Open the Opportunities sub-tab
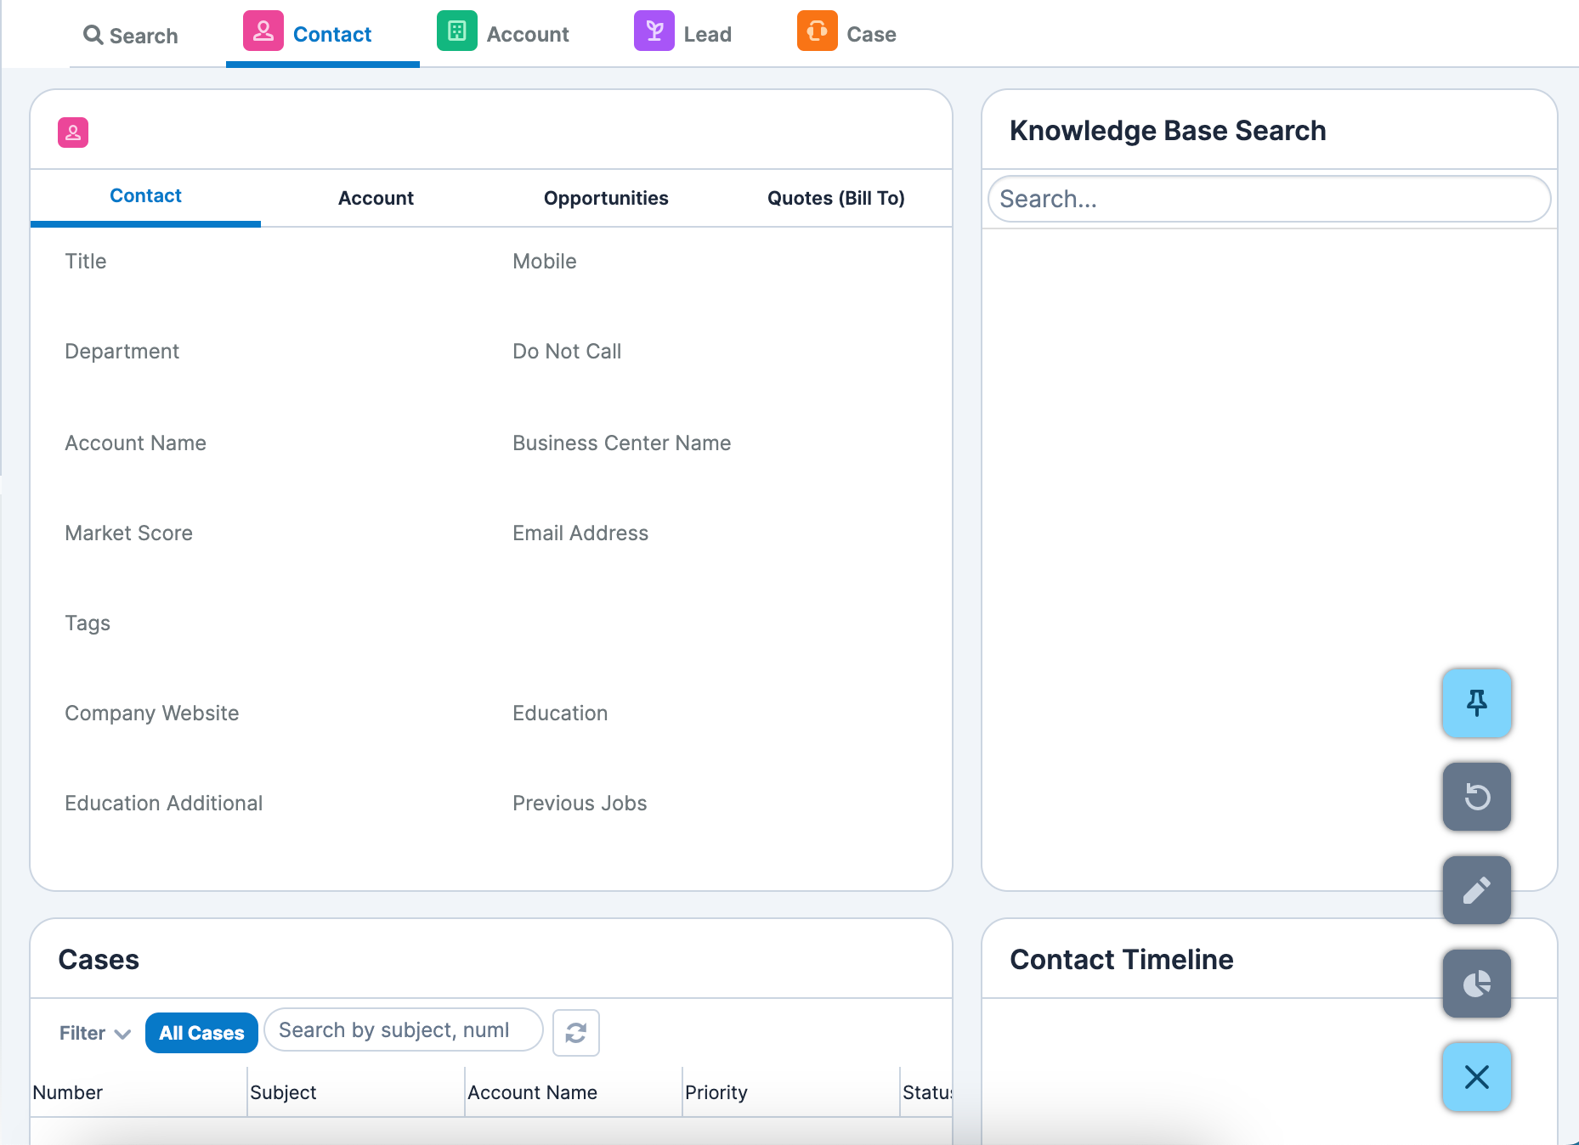1579x1145 pixels. coord(606,198)
